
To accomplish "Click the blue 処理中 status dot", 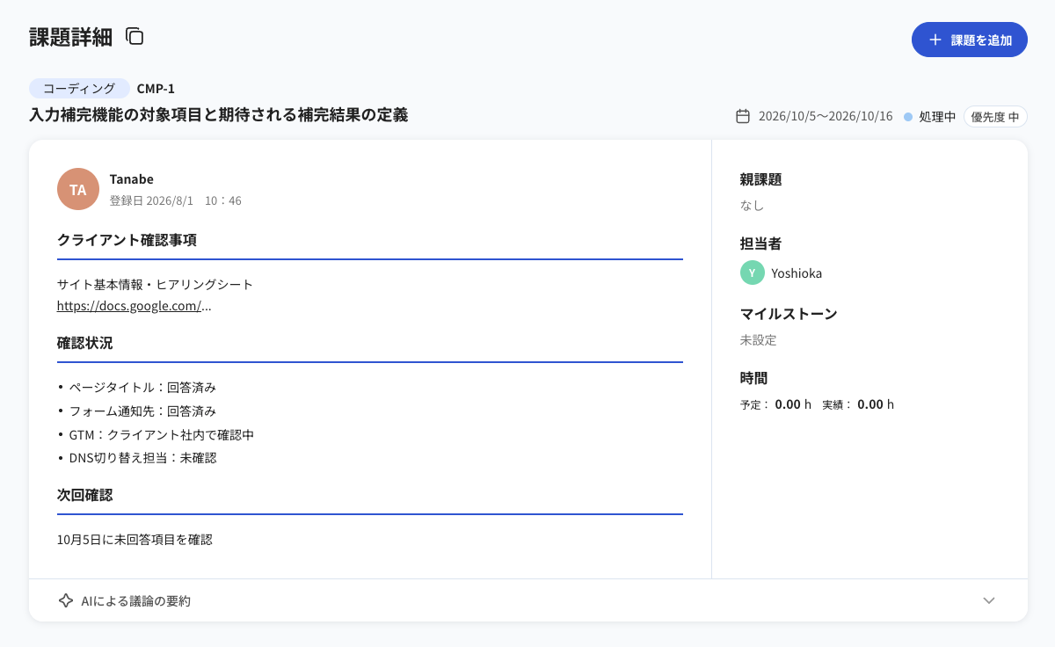I will 908,116.
